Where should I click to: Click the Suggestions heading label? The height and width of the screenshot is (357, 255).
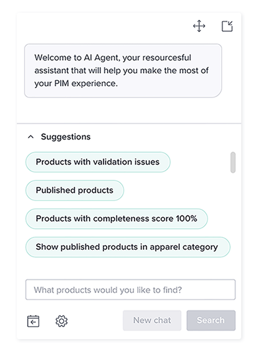tap(66, 137)
